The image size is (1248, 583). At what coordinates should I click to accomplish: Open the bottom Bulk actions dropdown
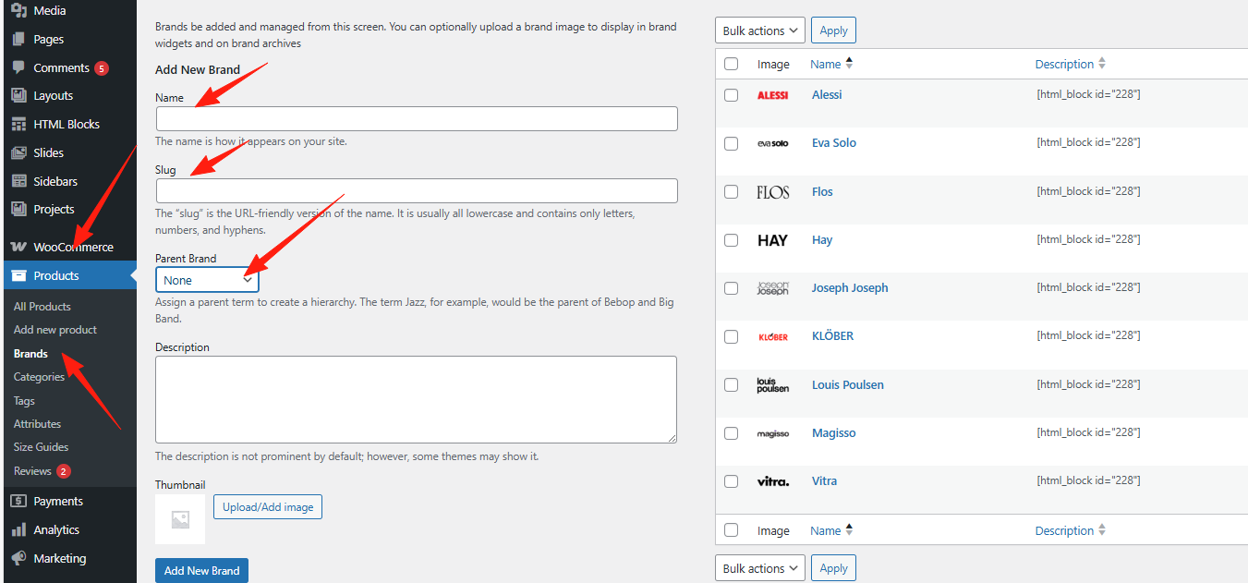(759, 568)
